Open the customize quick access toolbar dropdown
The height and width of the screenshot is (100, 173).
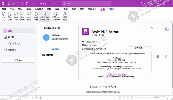click(49, 3)
